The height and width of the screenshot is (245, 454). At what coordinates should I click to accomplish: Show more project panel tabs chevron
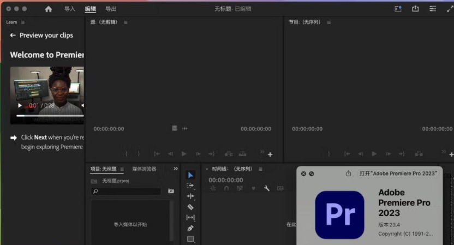(x=176, y=169)
